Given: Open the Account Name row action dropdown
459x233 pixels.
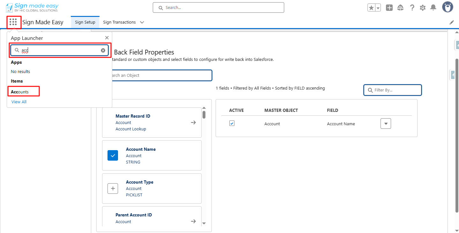Looking at the screenshot, I should point(386,124).
